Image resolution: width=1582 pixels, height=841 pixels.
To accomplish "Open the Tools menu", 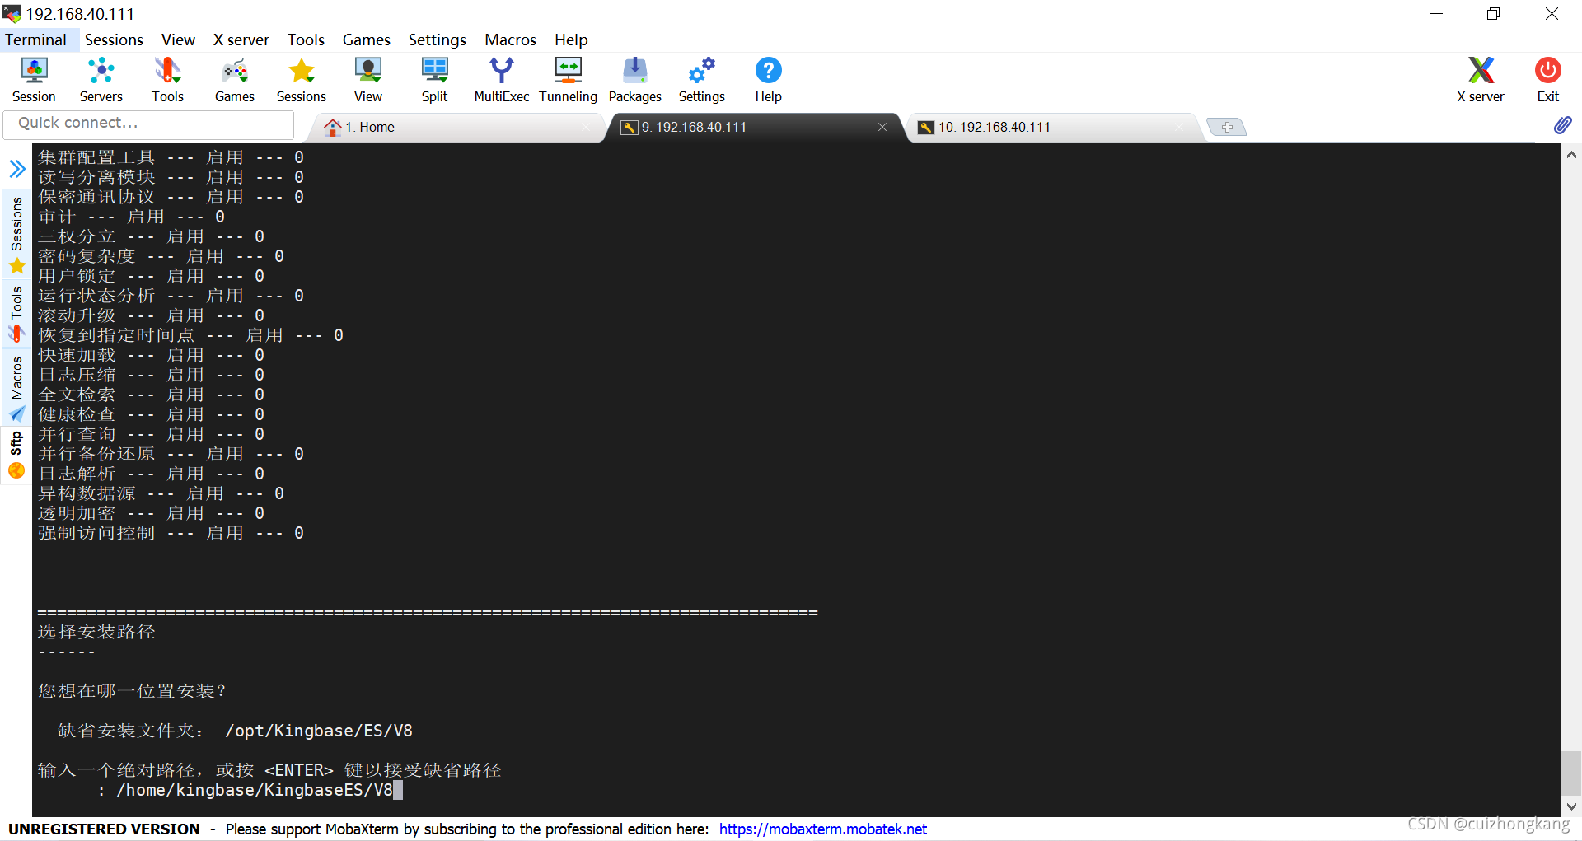I will (x=306, y=40).
